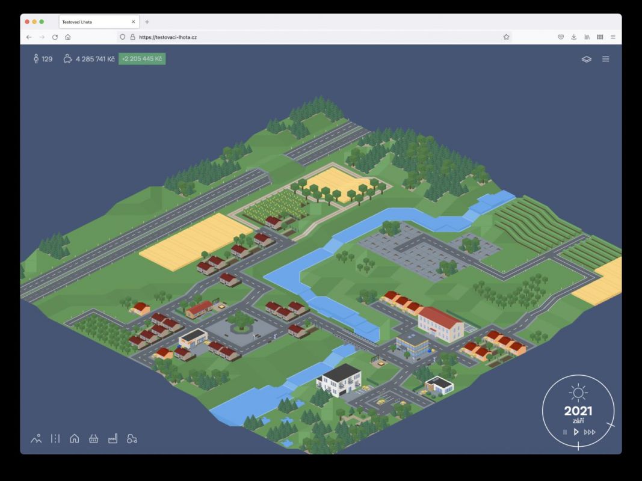Go back in browser

click(29, 37)
